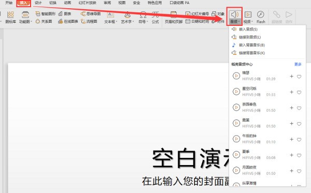The image size is (311, 193).
Task: Insert an 在线图表 online chart
Action: (68, 21)
